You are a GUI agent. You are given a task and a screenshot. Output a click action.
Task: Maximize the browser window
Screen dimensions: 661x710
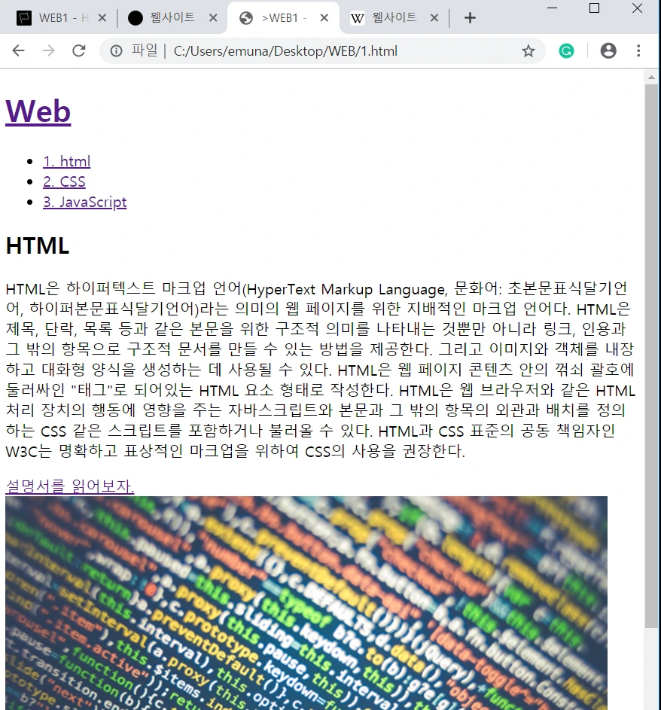(x=595, y=8)
